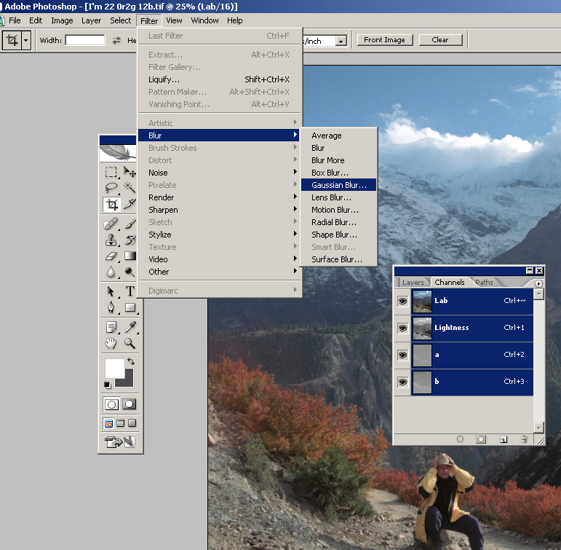
Task: Select the Lasso tool
Action: coord(111,188)
